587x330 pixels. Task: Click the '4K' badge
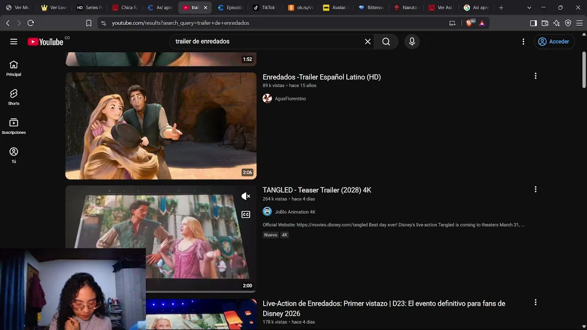[x=284, y=235]
